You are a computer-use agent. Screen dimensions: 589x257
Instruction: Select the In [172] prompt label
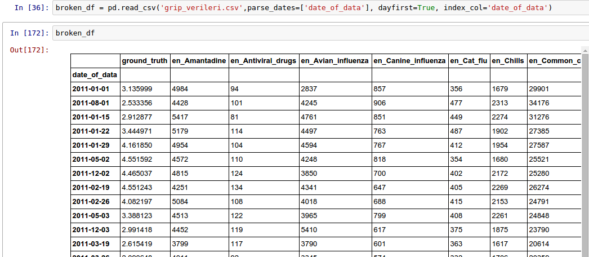[x=28, y=33]
